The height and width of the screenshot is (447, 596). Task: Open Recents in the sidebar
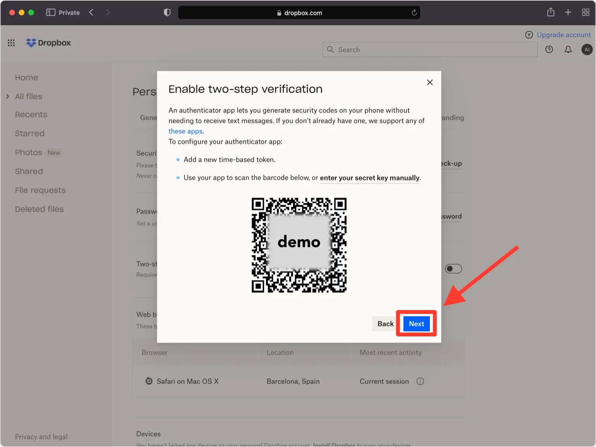[x=31, y=114]
